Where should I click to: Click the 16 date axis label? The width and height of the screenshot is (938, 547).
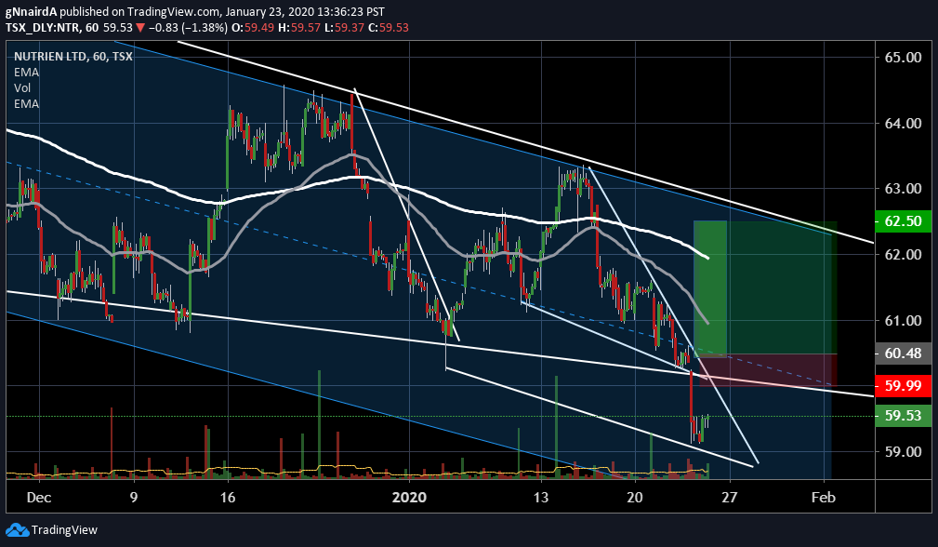point(228,498)
